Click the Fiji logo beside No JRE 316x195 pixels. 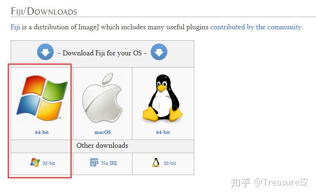coord(94,162)
